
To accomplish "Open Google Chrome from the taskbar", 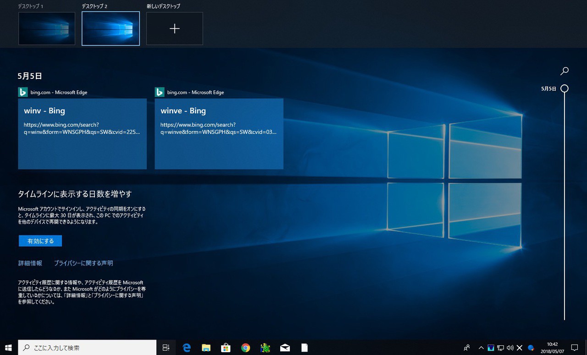I will 245,348.
